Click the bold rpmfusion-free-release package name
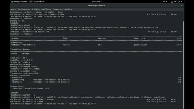Image resolution: width=194 pixels, height=109 pixels. coord(23,45)
